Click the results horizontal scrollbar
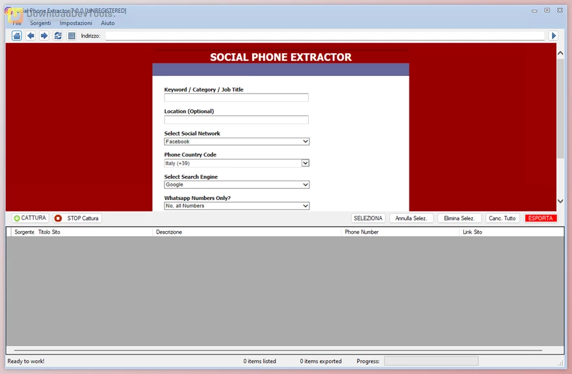572x374 pixels. point(278,350)
